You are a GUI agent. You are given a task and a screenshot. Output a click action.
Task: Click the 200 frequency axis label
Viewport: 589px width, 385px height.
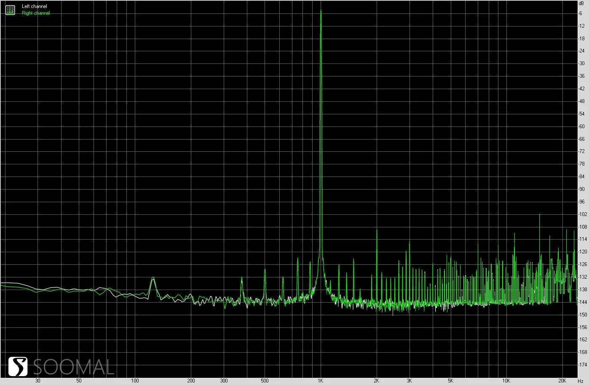(x=191, y=381)
